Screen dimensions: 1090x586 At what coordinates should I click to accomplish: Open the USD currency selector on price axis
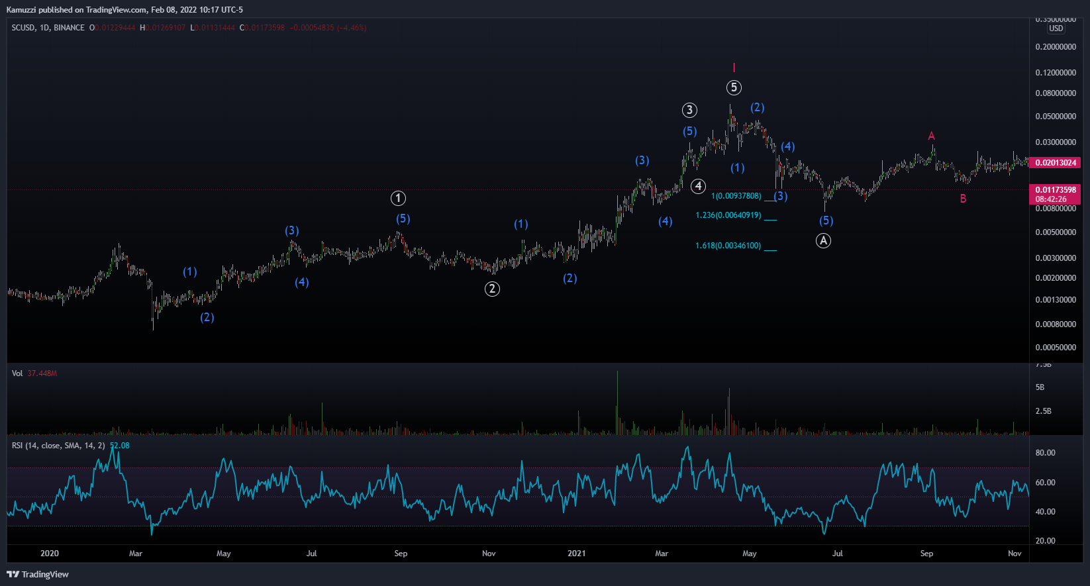pyautogui.click(x=1056, y=28)
